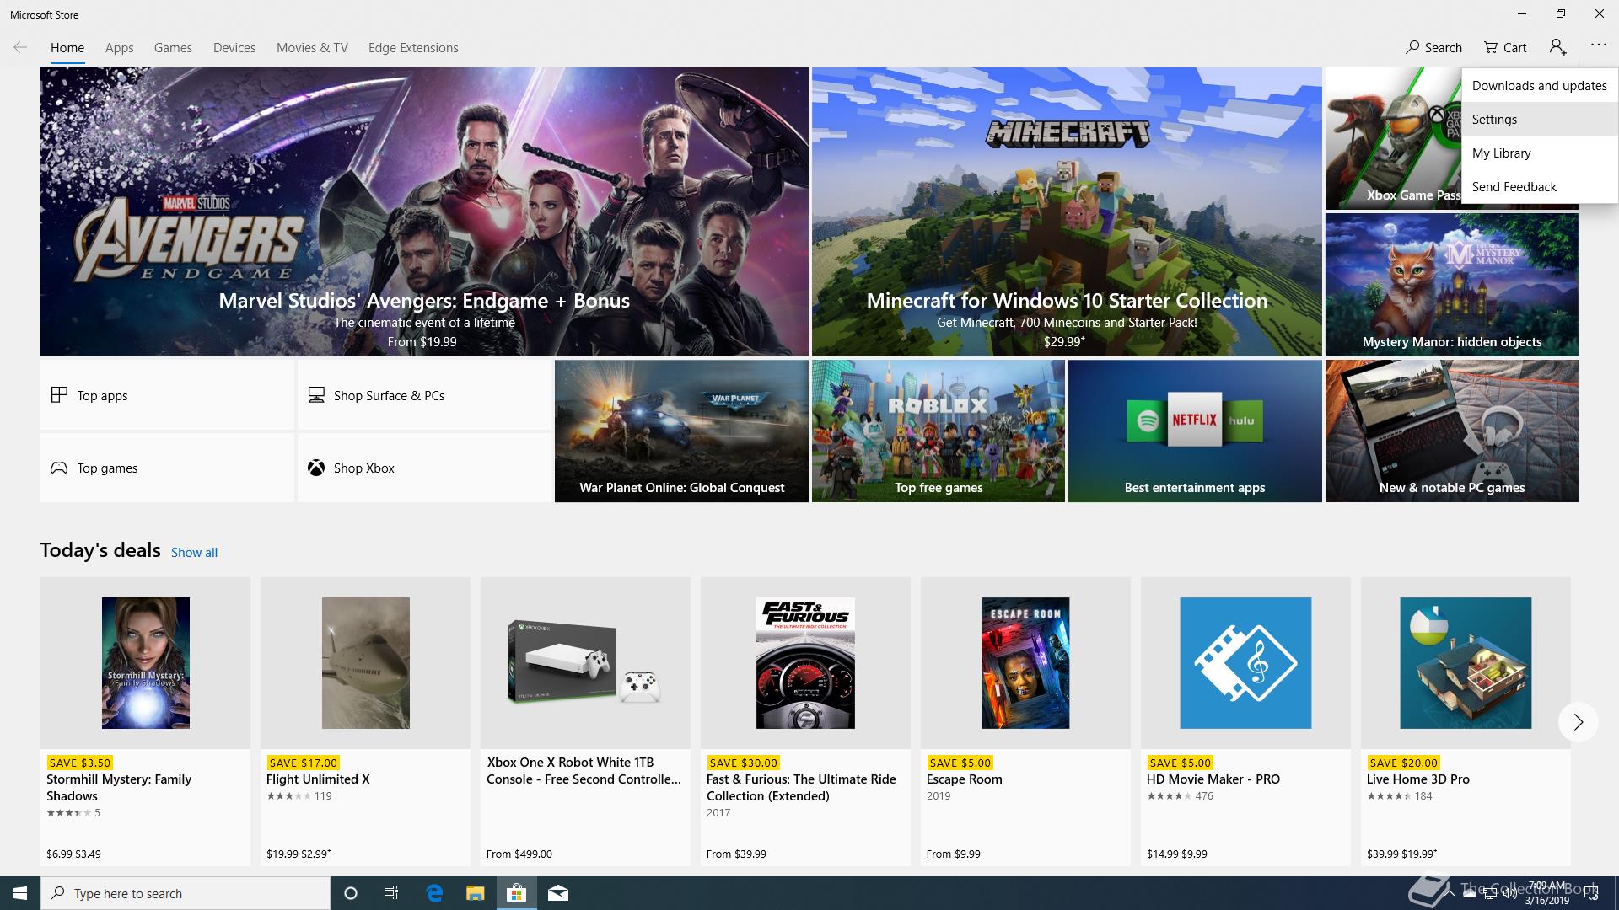Click the HD Movie Maker - PRO title
This screenshot has height=910, width=1619.
point(1213,779)
